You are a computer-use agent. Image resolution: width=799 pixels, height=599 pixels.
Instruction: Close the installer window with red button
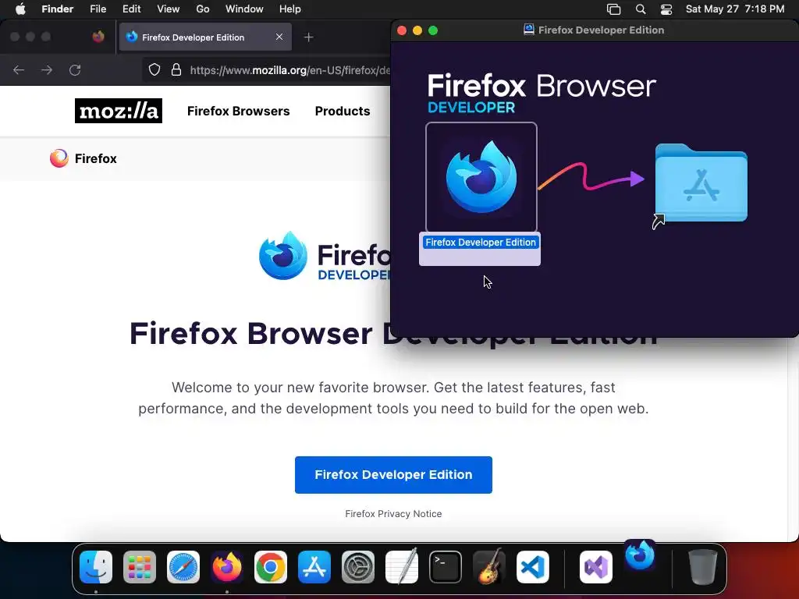402,30
